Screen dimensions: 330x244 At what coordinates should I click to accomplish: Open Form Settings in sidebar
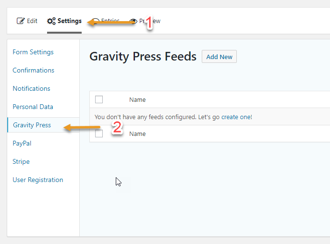[x=33, y=52]
